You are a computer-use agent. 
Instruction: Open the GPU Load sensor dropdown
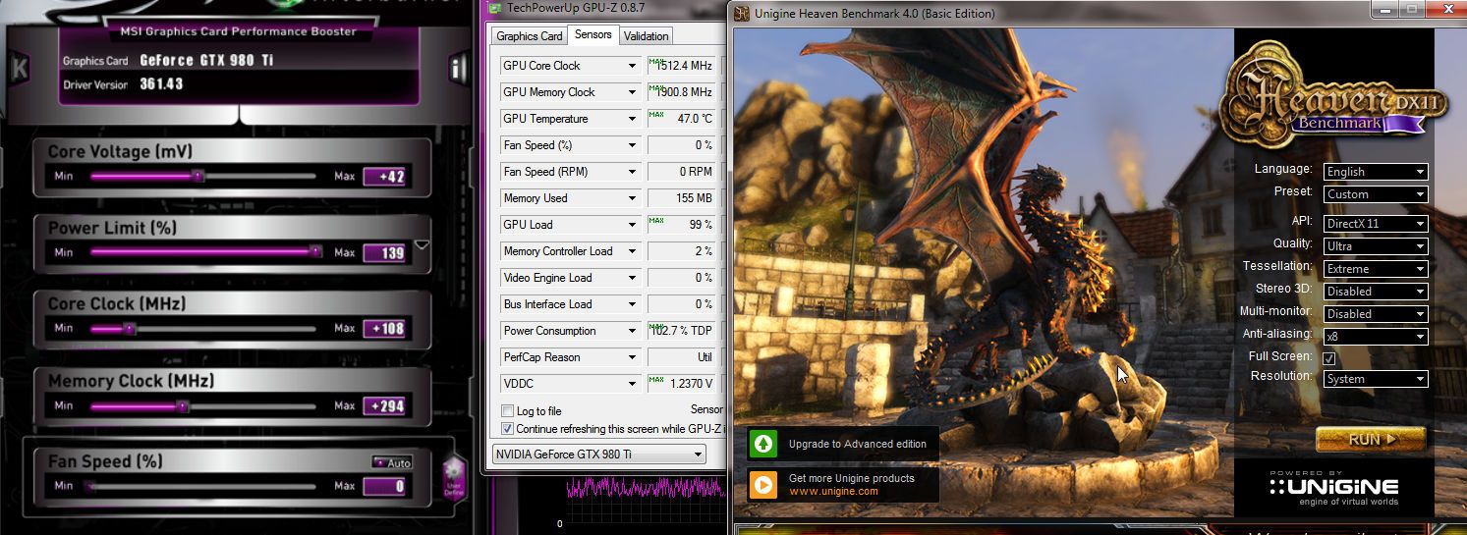coord(633,225)
